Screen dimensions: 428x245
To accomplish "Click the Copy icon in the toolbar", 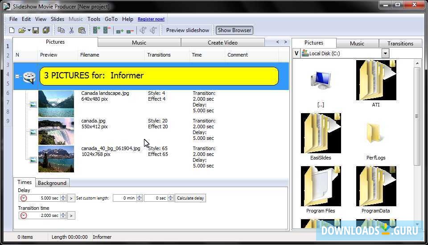I will [61, 30].
